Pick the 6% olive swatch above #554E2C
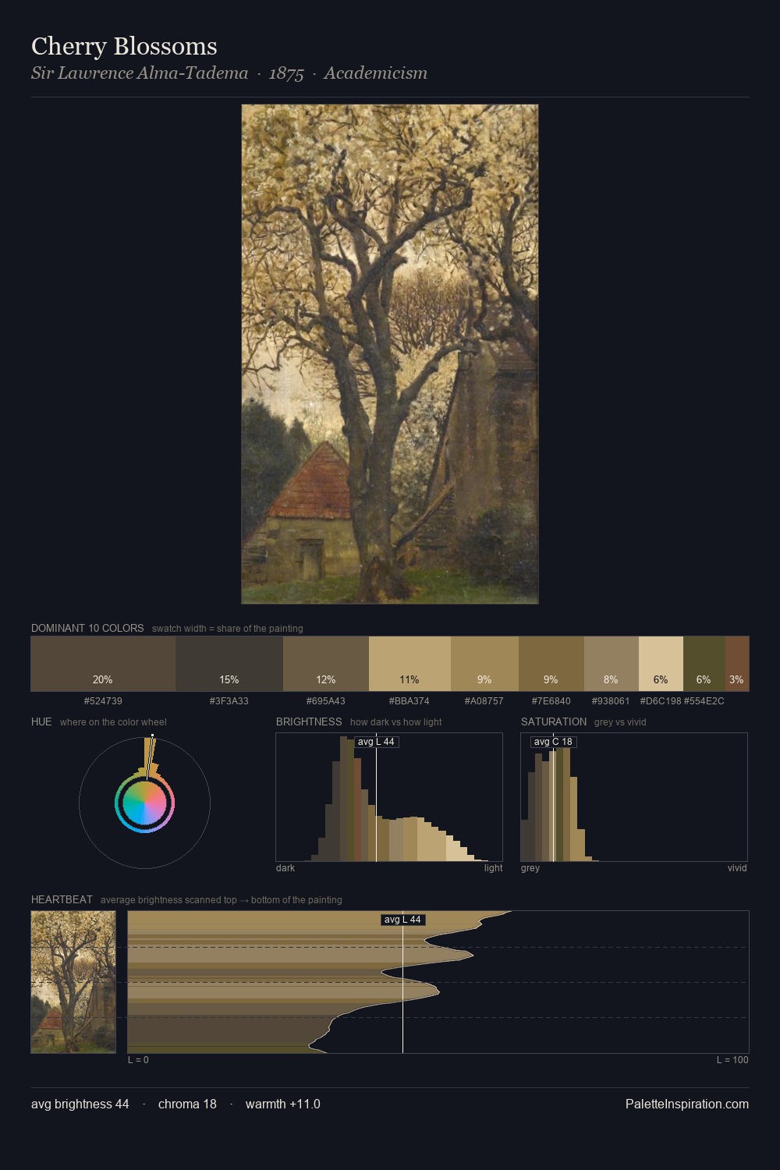Viewport: 780px width, 1170px height. click(704, 664)
